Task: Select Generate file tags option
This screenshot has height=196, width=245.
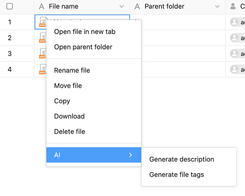Action: [x=176, y=175]
